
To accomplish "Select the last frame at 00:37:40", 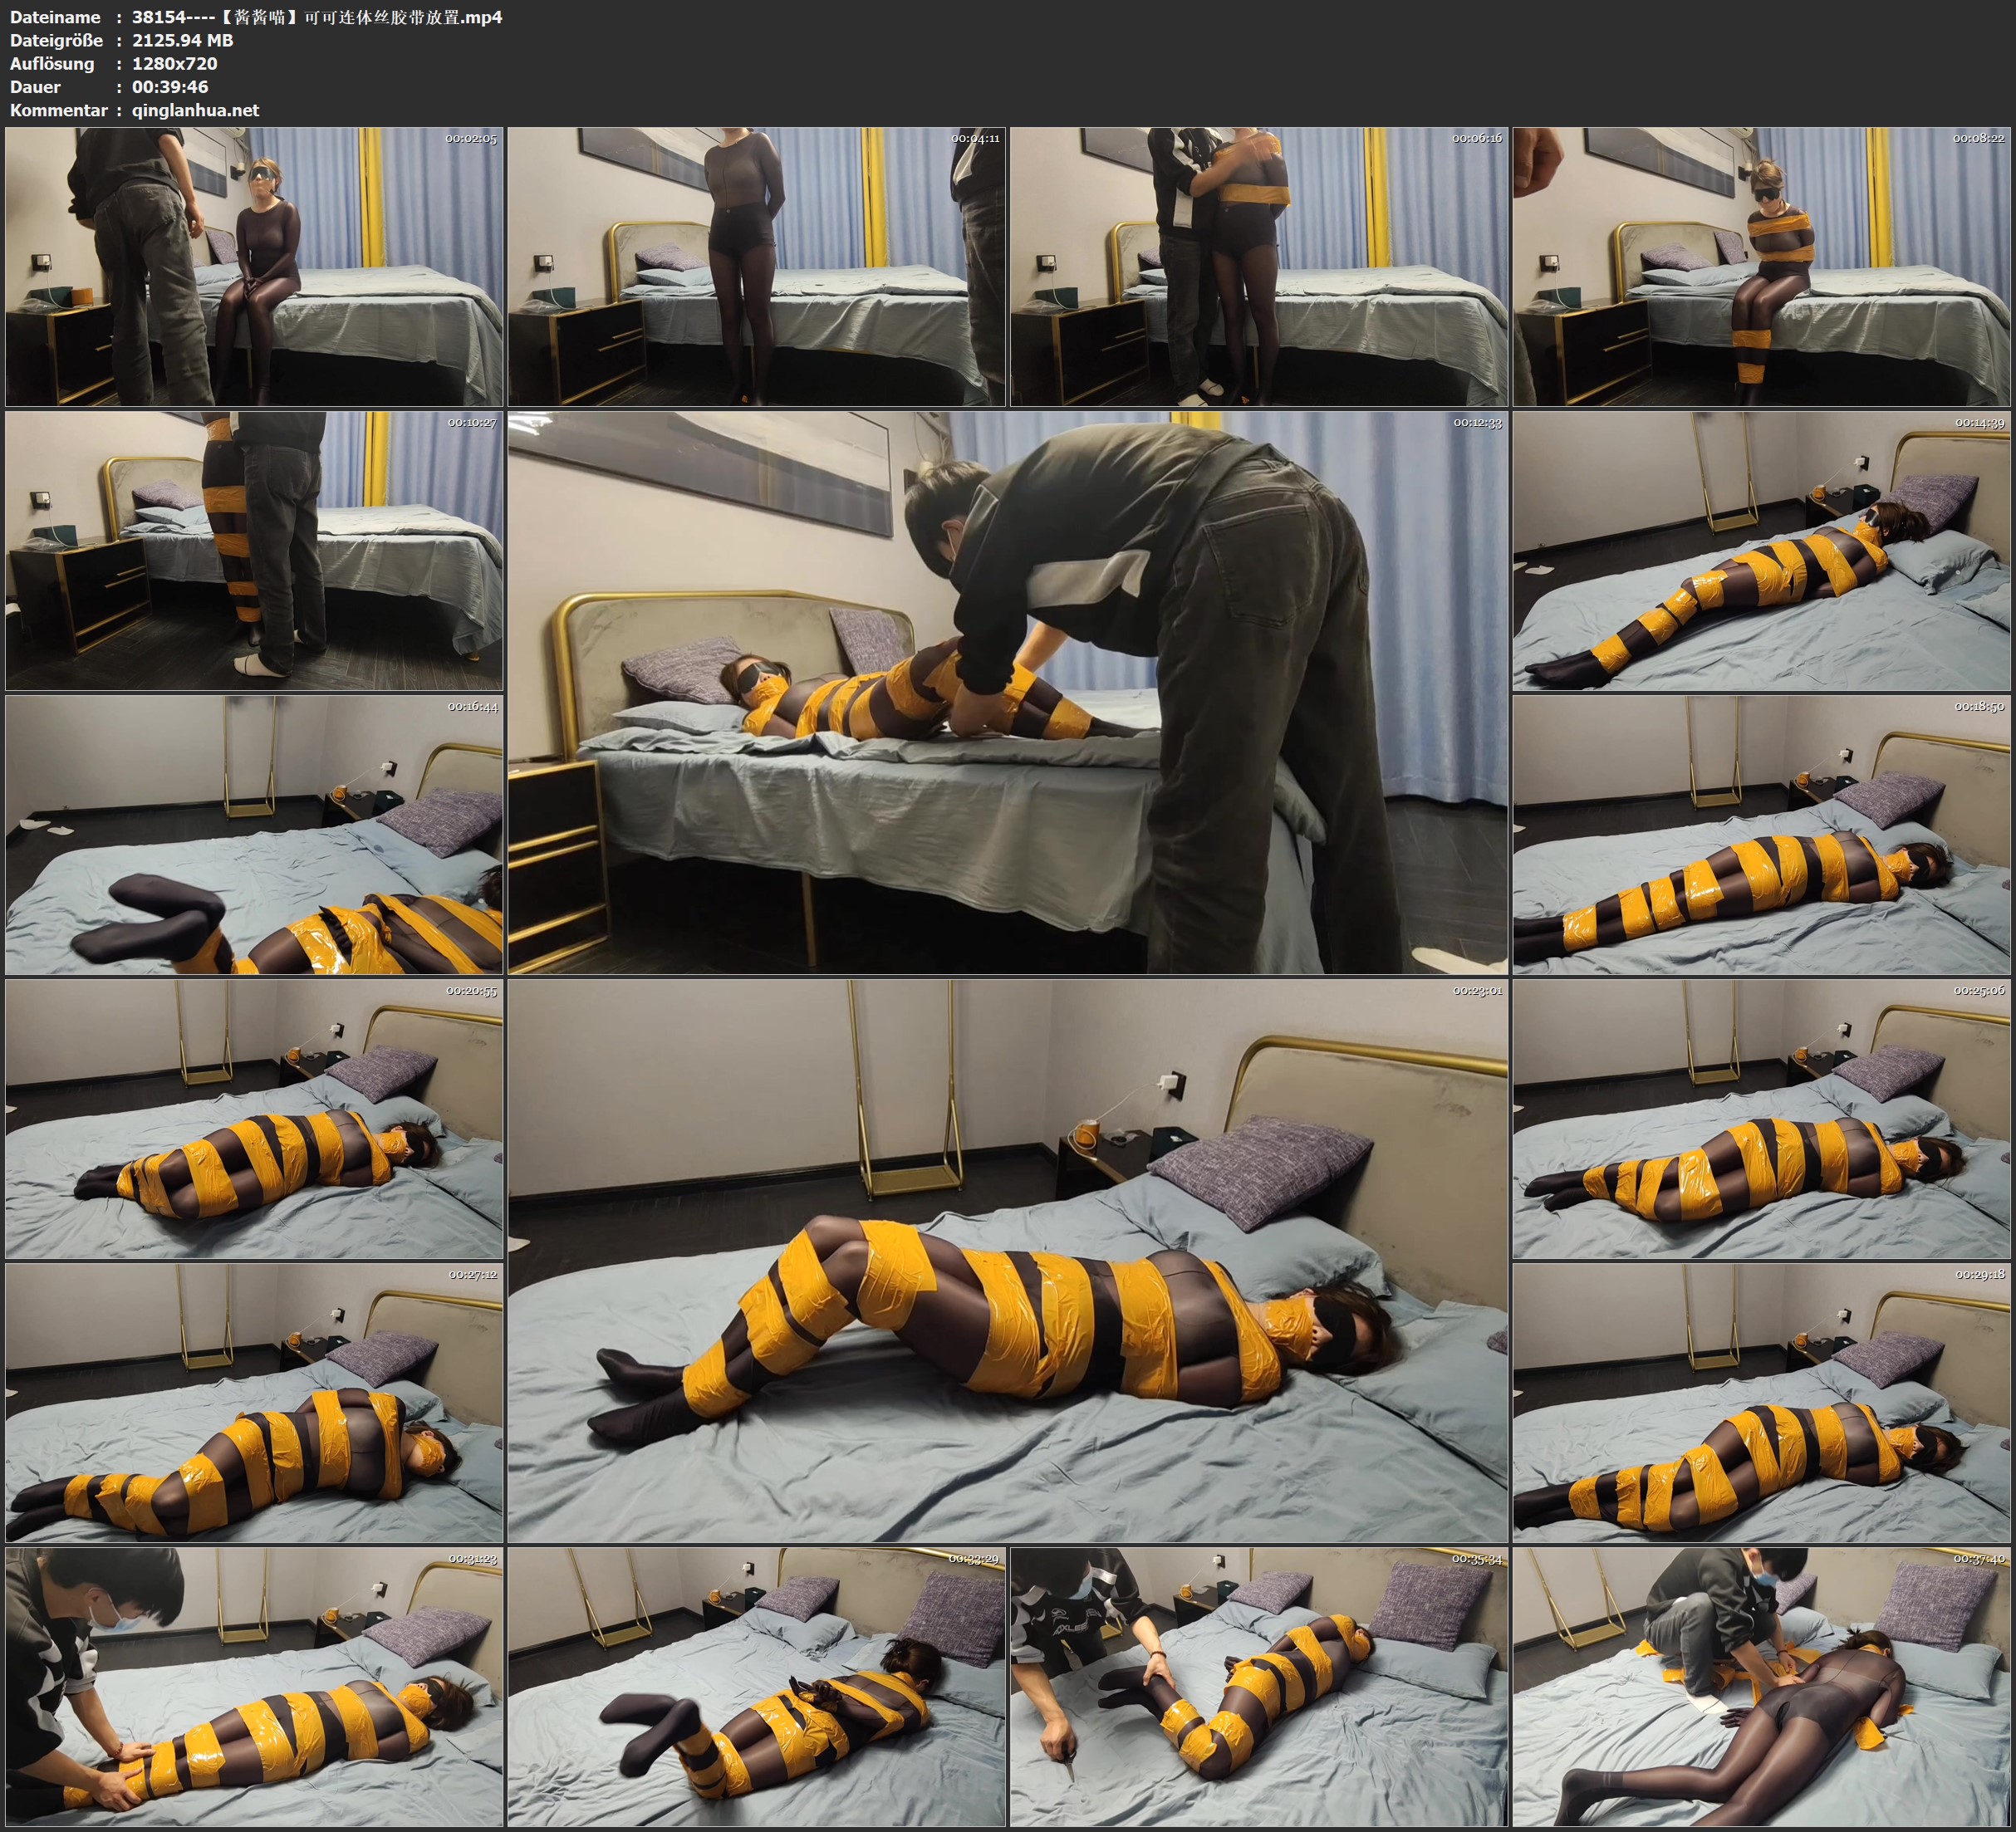I will pos(1761,1687).
